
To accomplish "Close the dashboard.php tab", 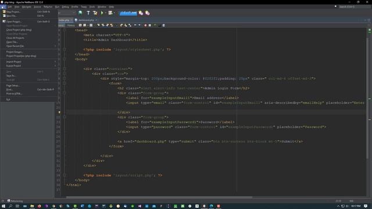I will pos(96,20).
